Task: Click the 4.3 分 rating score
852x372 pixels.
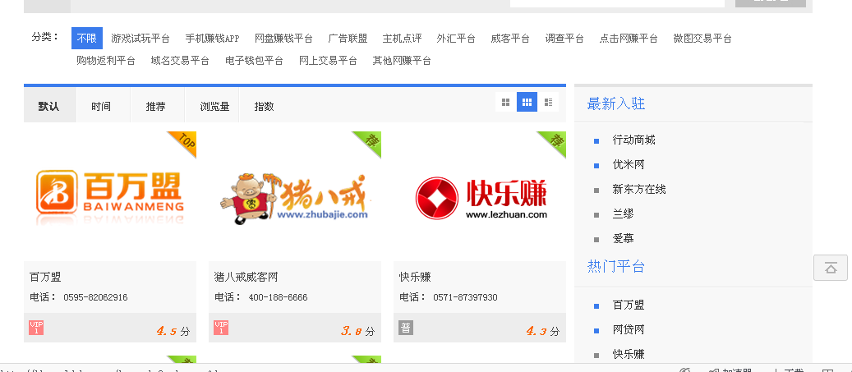Action: click(x=543, y=331)
